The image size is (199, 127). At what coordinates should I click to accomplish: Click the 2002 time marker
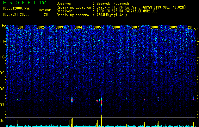coord(40,27)
